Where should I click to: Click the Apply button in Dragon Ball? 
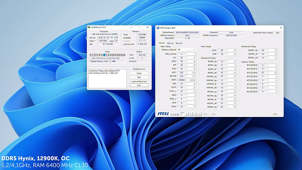(275, 114)
